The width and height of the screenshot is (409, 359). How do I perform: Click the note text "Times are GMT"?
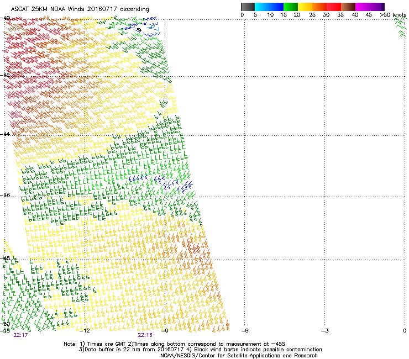[107, 344]
